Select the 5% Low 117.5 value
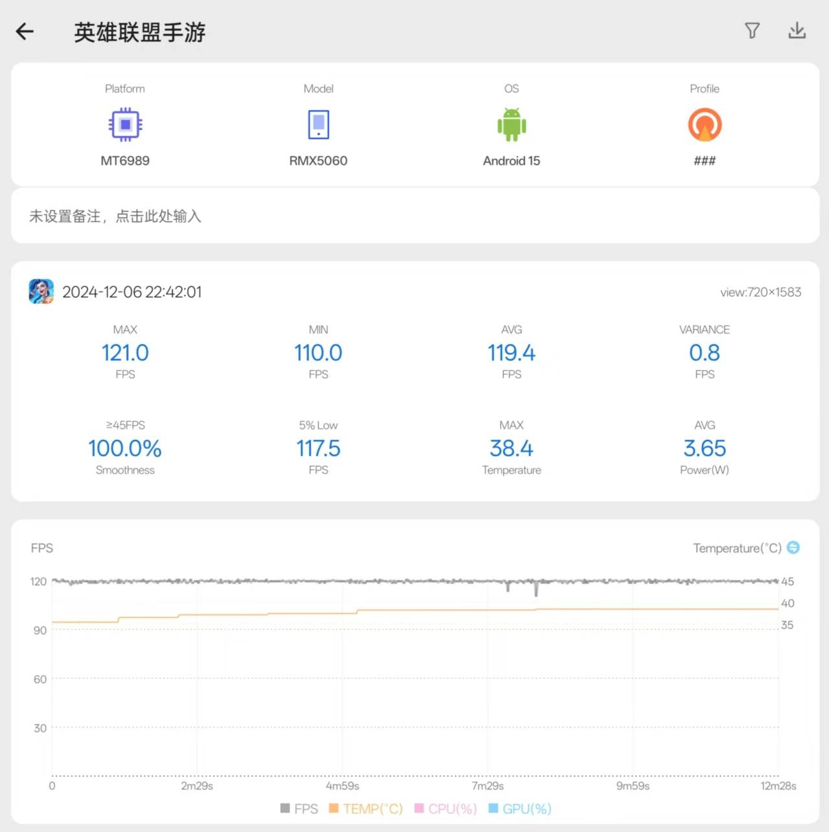The image size is (829, 832). point(318,448)
